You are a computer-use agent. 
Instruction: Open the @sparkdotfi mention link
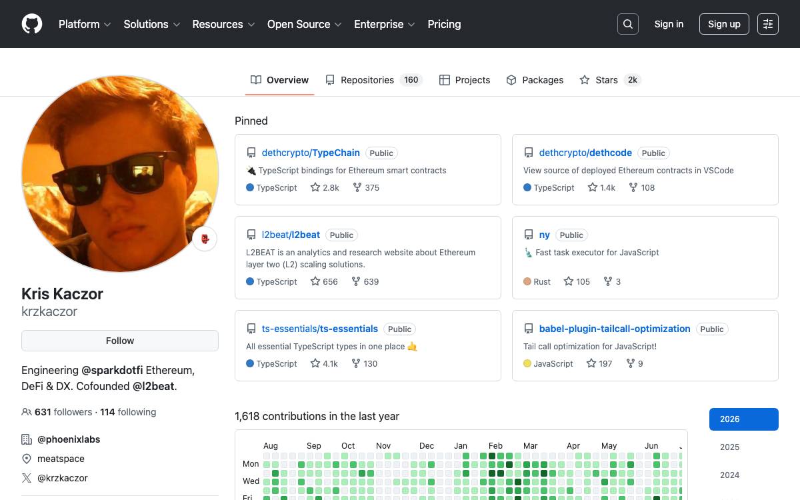coord(112,370)
